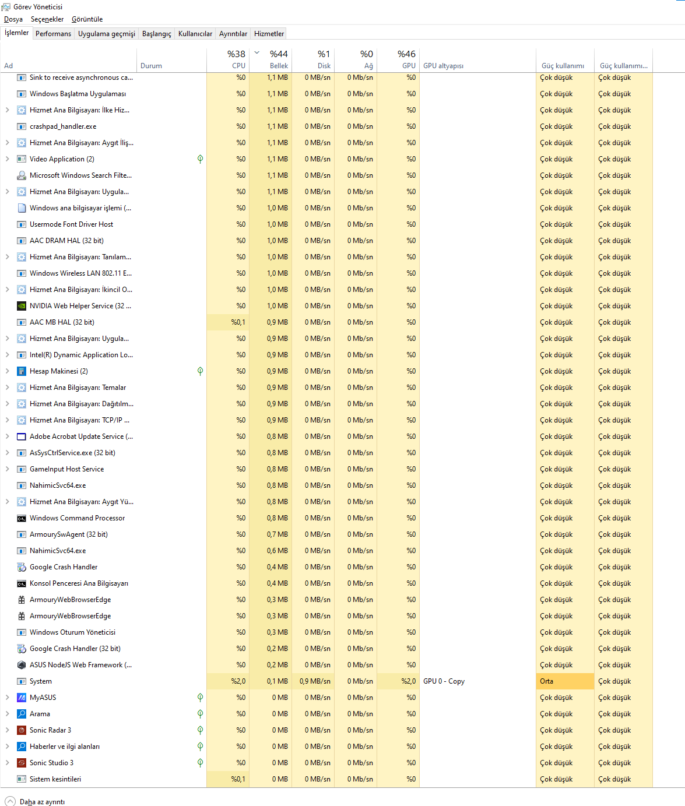
Task: Click the Orta power usage cell
Action: pos(565,681)
